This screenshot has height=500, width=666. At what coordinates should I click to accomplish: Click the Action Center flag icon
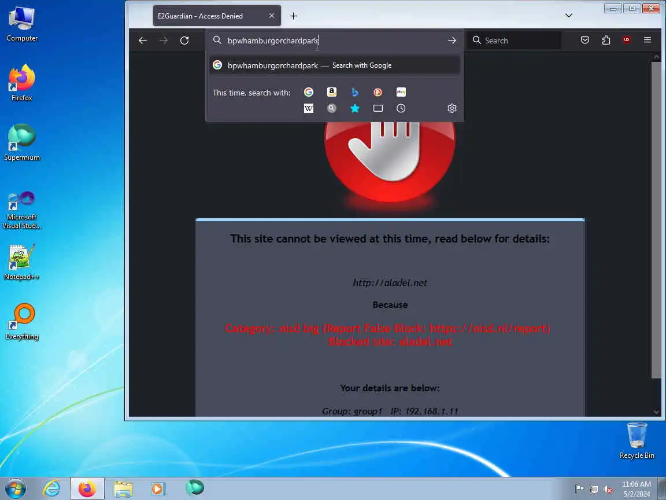coord(579,489)
